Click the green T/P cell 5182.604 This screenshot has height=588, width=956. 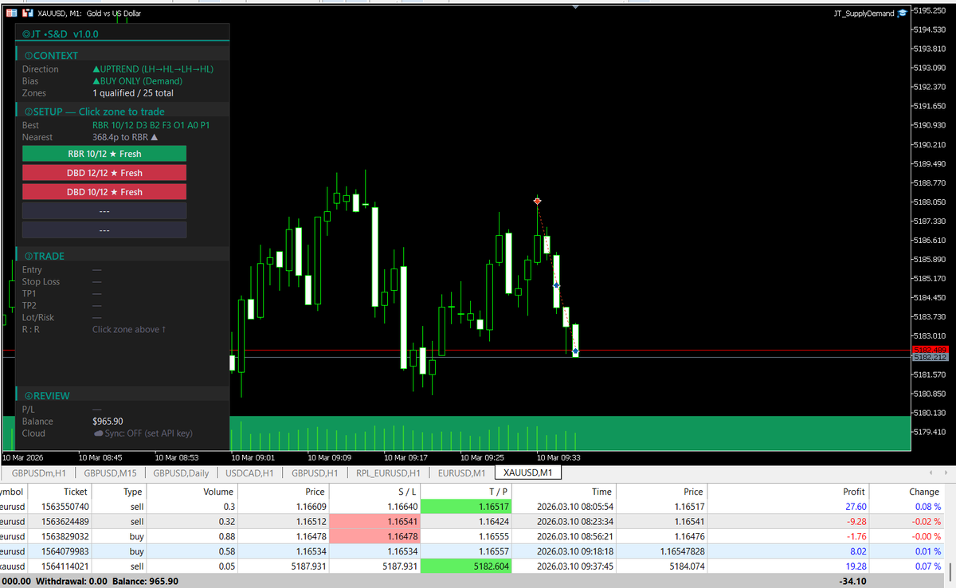coord(466,566)
